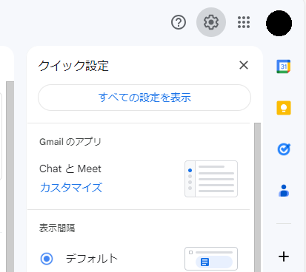Screen dimensions: 306x272
Task: Close the クイック設定 panel
Action: pos(244,65)
